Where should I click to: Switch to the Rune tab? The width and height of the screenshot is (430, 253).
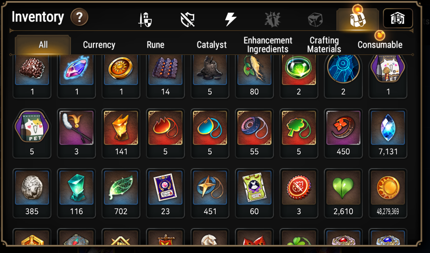click(x=155, y=45)
